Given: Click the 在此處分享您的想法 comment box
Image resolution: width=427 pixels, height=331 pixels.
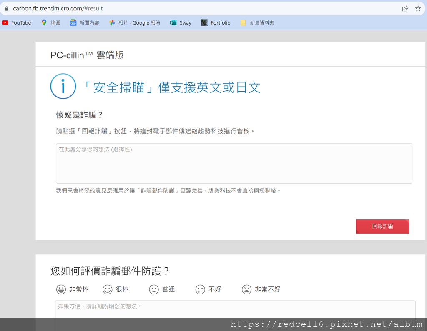Looking at the screenshot, I should [234, 162].
